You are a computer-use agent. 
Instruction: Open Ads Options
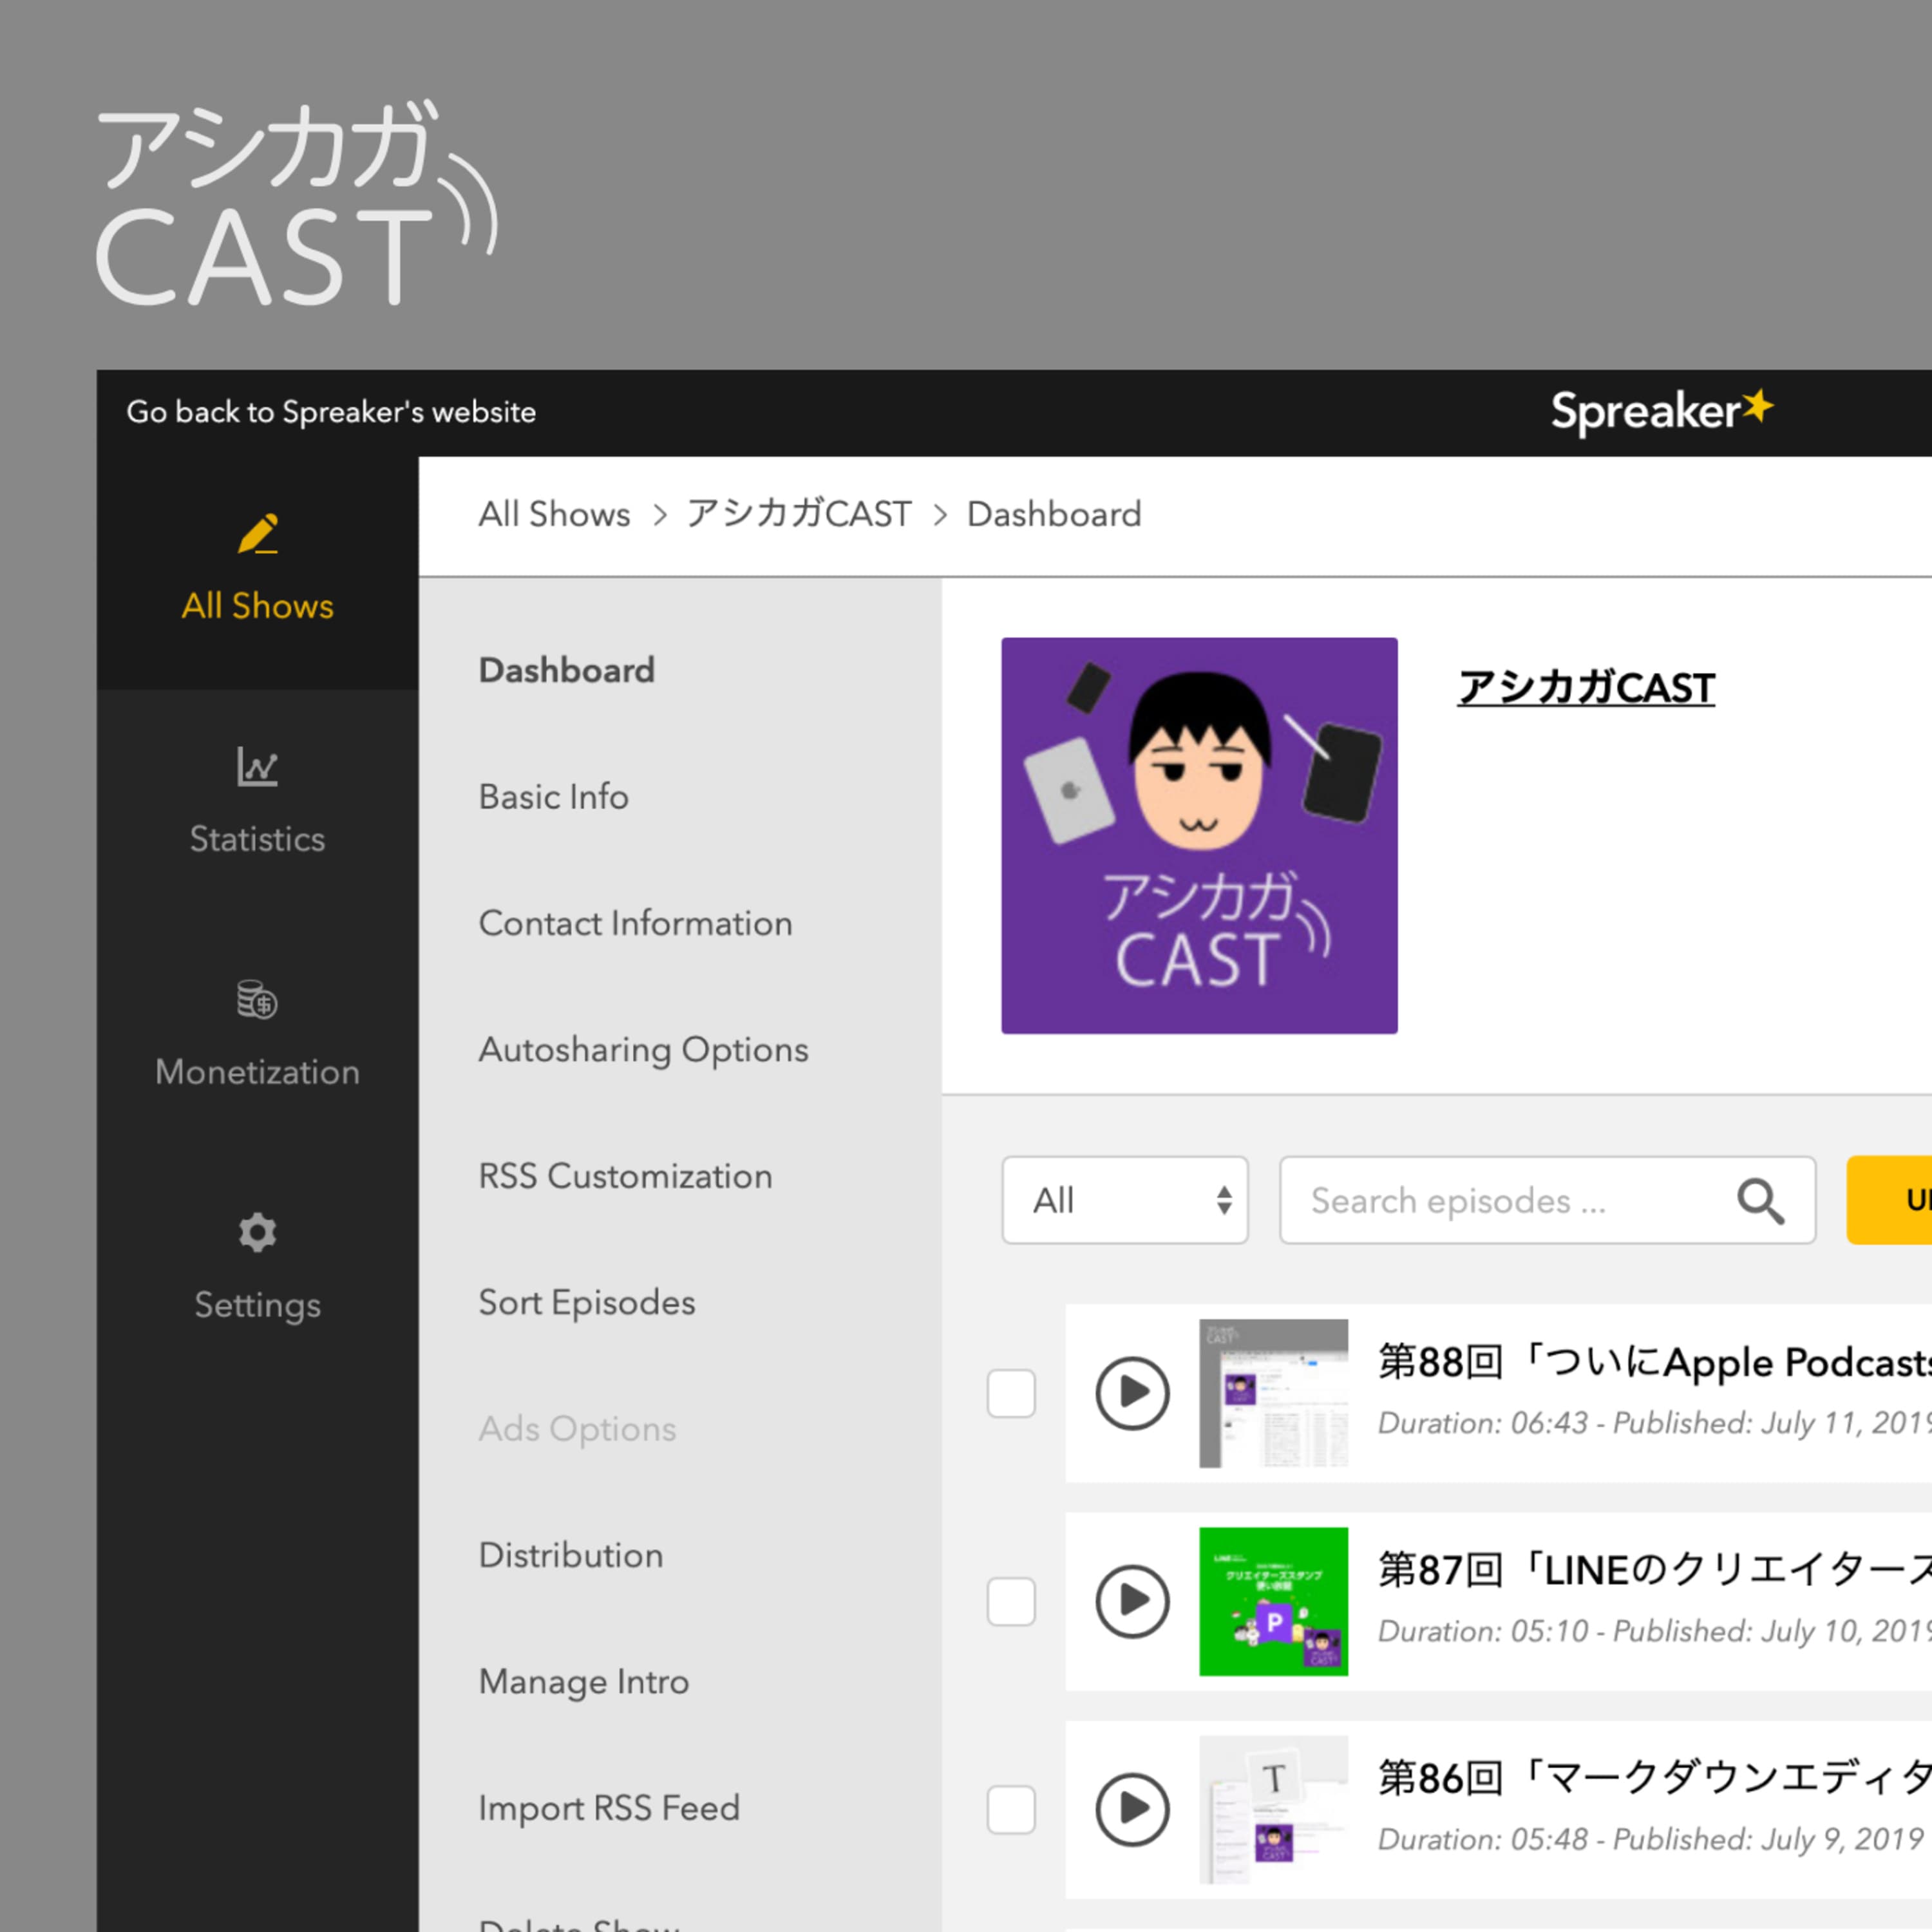click(578, 1429)
